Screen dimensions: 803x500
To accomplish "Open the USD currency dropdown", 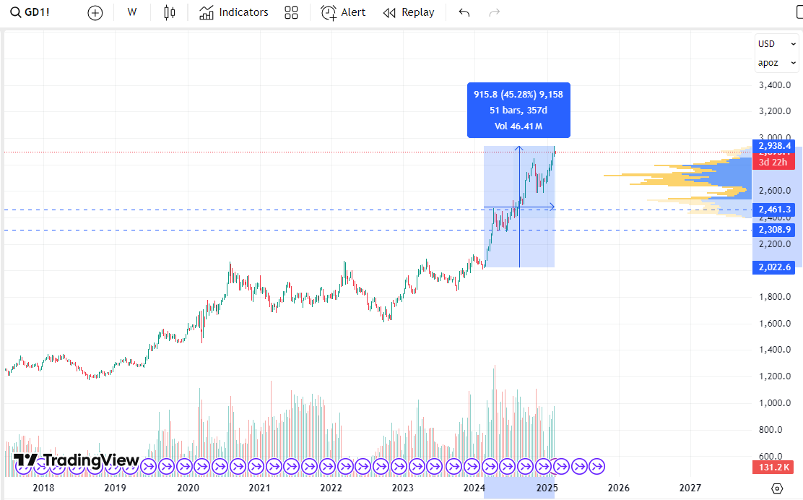I will coord(776,43).
